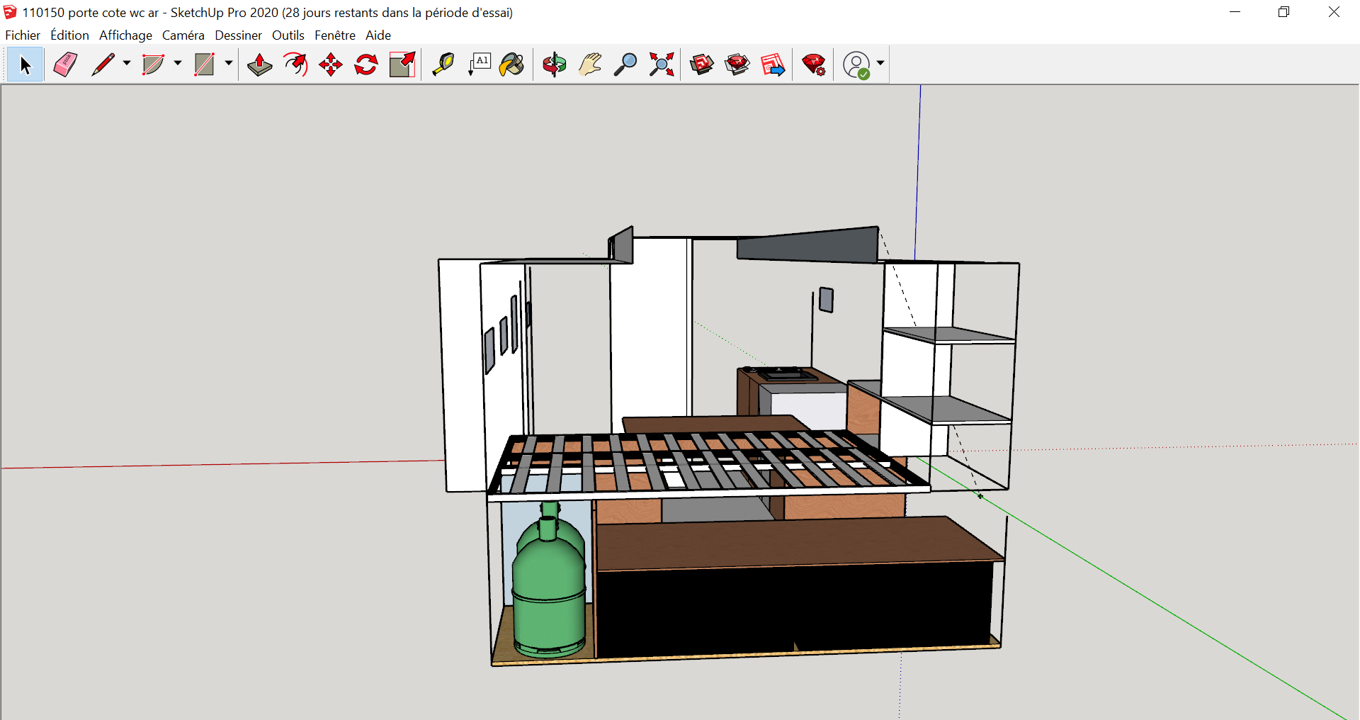The width and height of the screenshot is (1360, 720).
Task: Open the Shapes tool dropdown arrow
Action: pyautogui.click(x=229, y=63)
